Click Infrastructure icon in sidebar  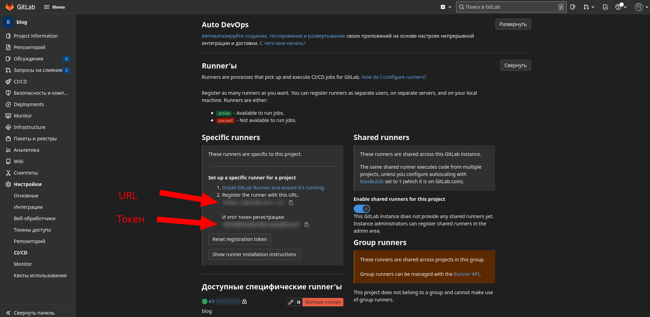click(x=8, y=127)
